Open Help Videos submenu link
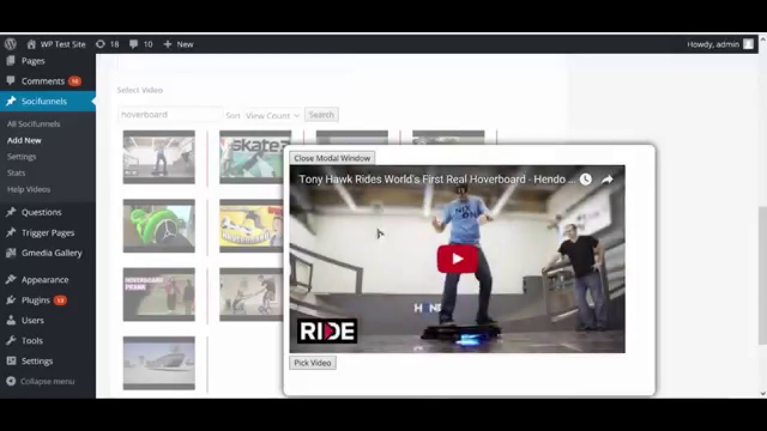 [29, 189]
